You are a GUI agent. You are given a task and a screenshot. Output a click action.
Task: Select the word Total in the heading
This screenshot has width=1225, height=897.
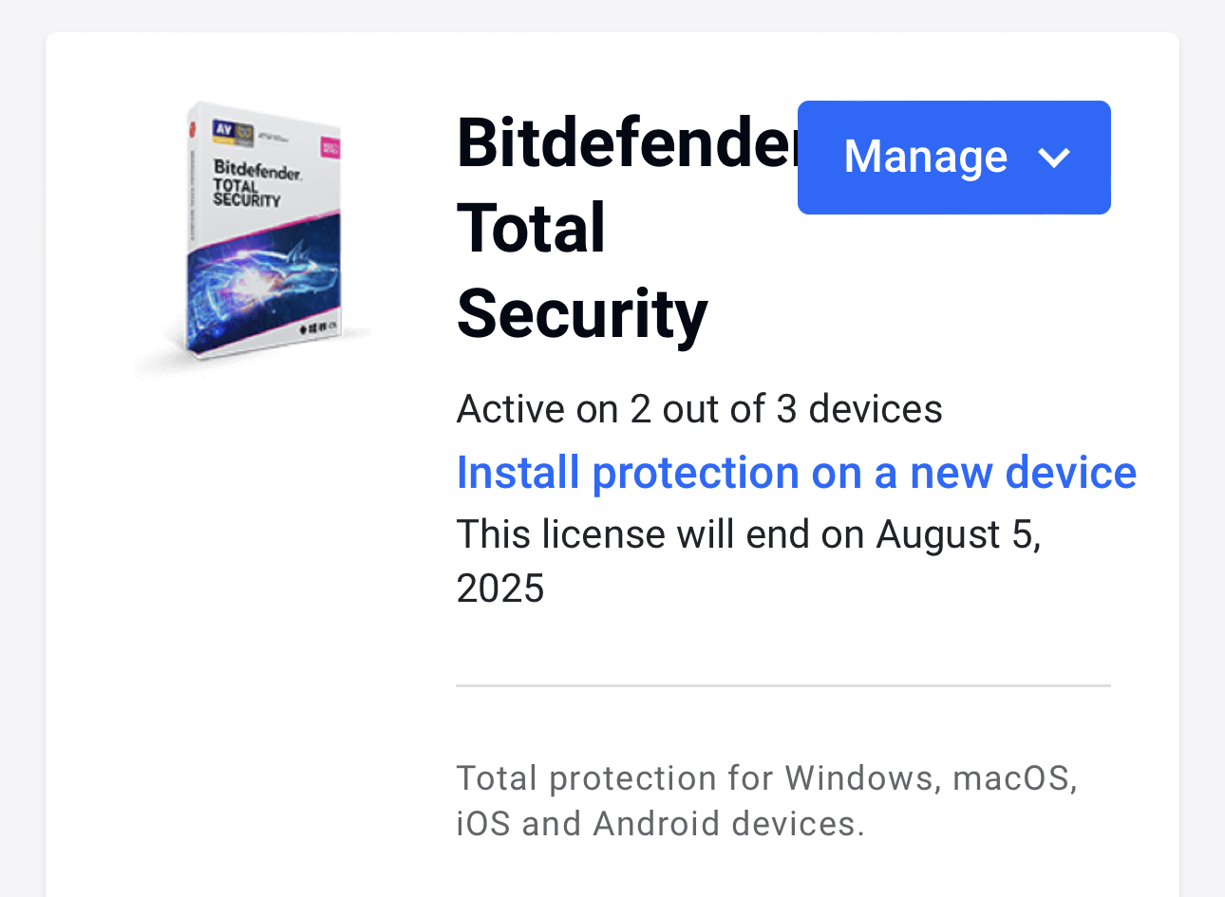pyautogui.click(x=531, y=229)
